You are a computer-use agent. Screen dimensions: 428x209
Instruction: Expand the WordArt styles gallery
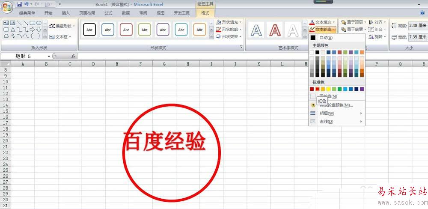(x=305, y=36)
